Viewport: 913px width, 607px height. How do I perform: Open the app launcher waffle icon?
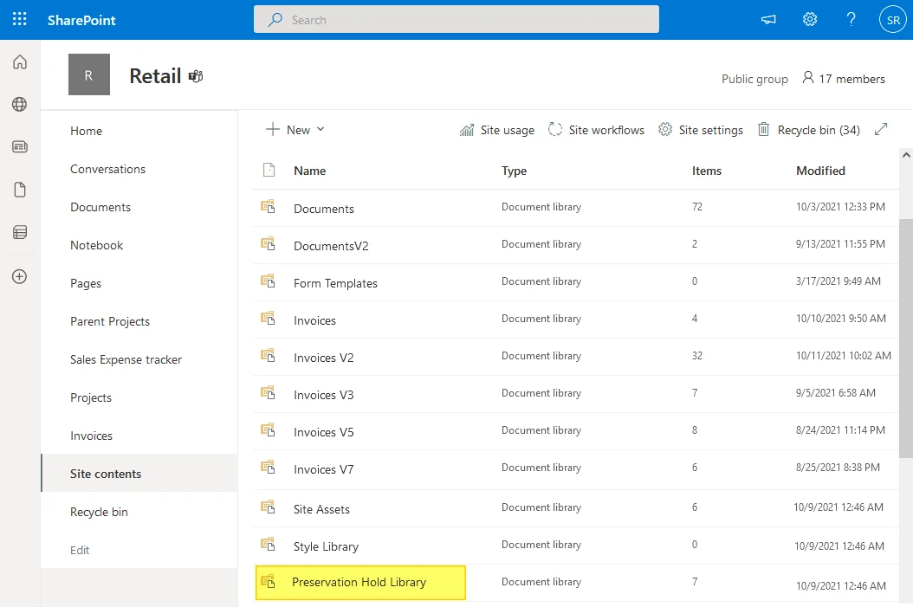pyautogui.click(x=20, y=19)
